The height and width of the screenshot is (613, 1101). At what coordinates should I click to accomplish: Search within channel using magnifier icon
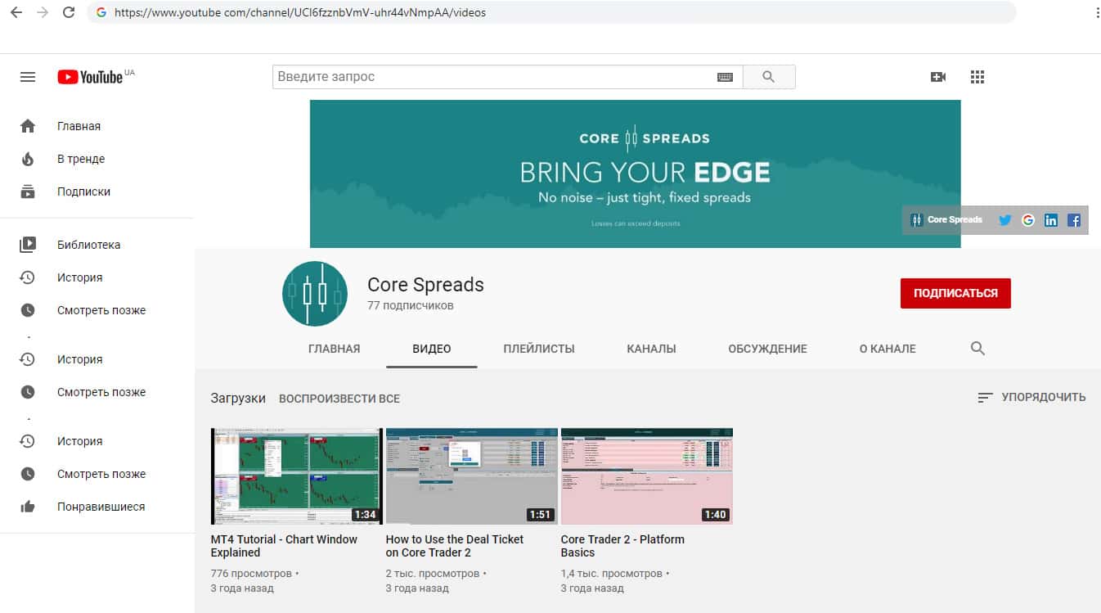tap(977, 349)
